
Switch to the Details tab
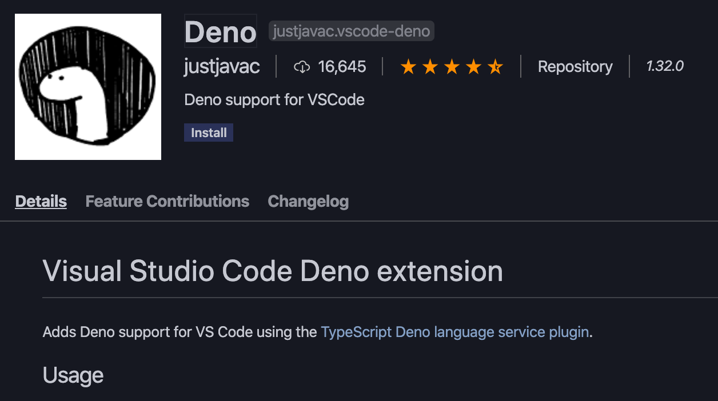(x=41, y=201)
